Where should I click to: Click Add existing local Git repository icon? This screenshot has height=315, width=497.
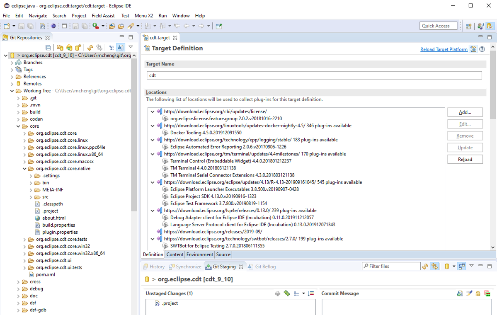click(x=60, y=48)
